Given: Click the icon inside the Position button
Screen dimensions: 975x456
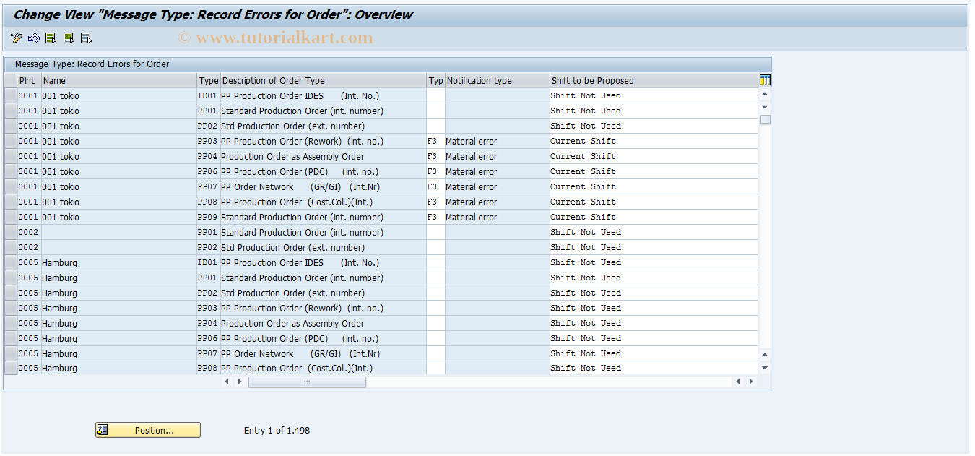Looking at the screenshot, I should 101,429.
